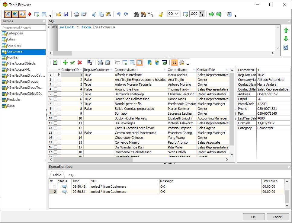Click move SQL up green arrow
Image resolution: width=292 pixels, height=223 pixels.
coord(286,30)
